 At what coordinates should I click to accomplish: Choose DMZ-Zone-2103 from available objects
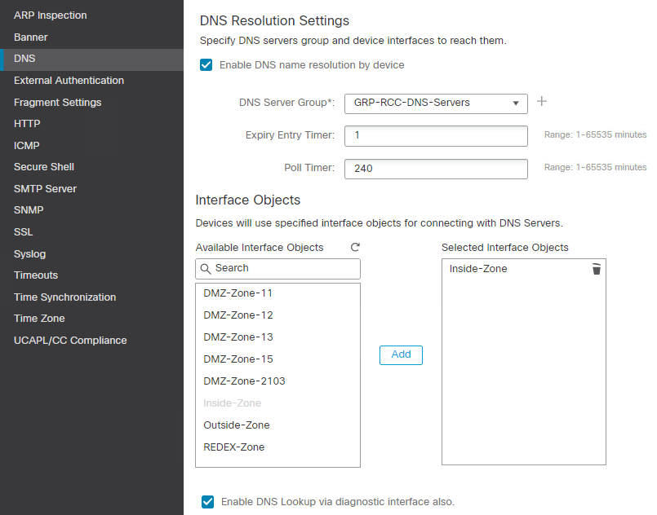(x=244, y=381)
